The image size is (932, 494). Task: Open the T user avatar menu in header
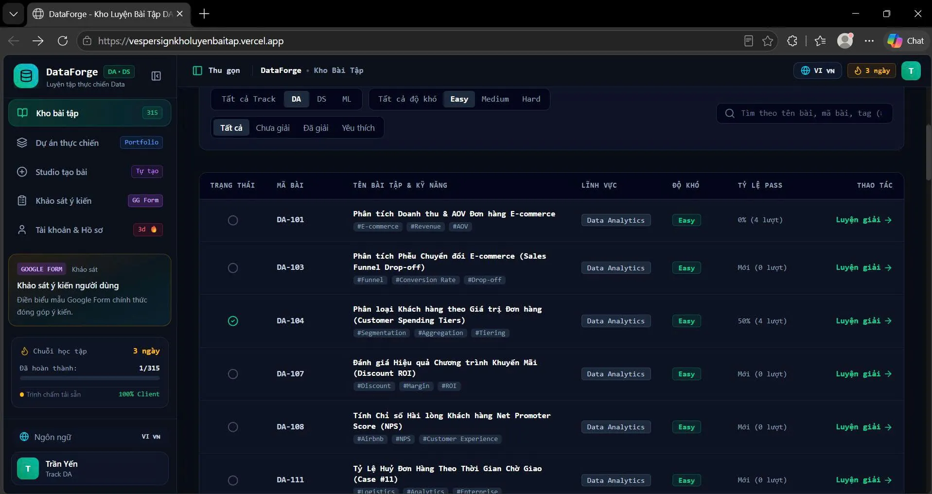pos(911,71)
